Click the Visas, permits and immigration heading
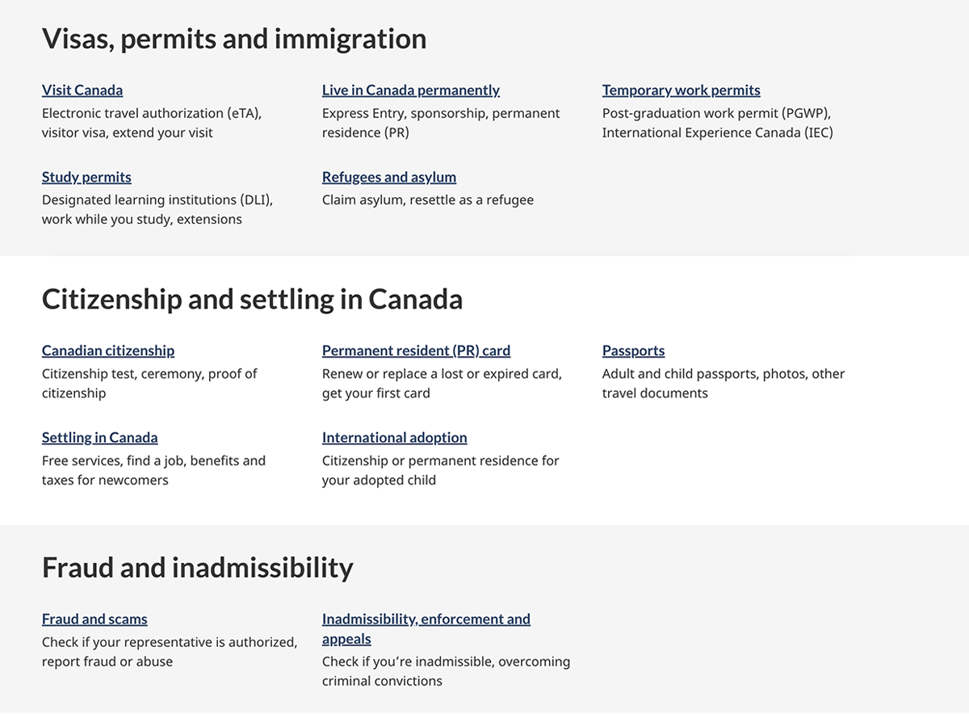 [234, 39]
